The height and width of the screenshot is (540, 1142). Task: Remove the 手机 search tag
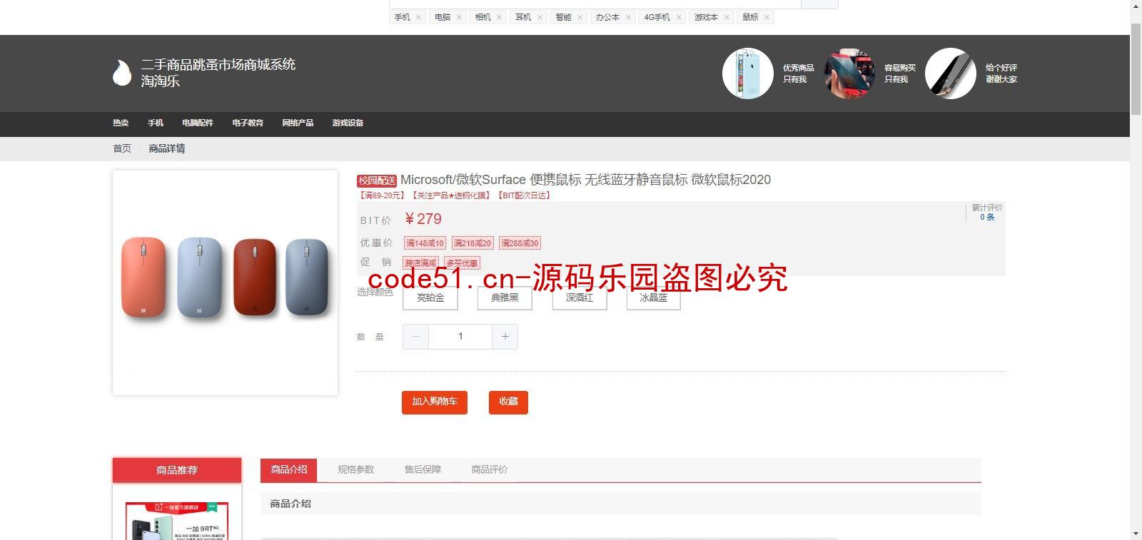pos(418,17)
